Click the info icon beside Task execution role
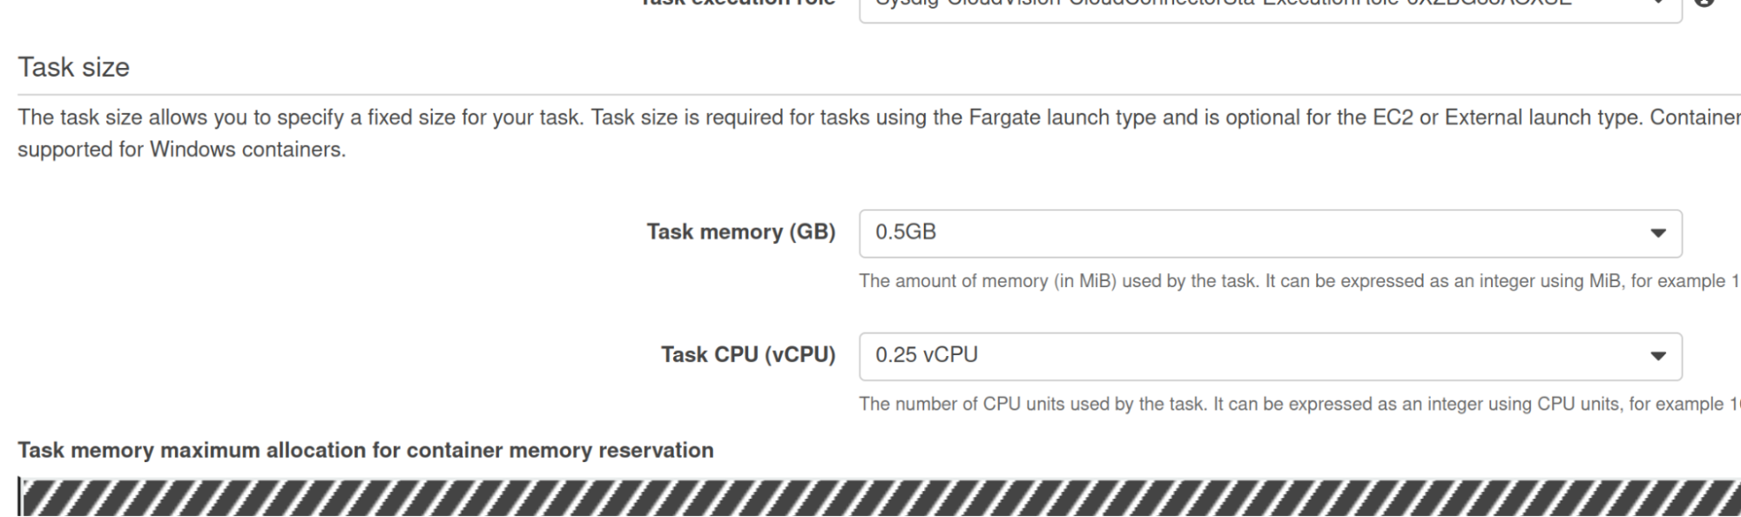 tap(1704, 3)
